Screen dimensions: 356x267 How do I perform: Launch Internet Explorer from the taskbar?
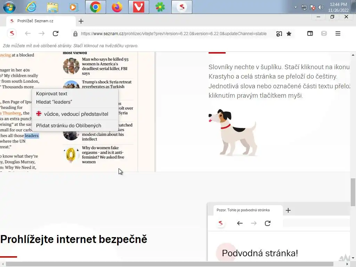pos(31,7)
